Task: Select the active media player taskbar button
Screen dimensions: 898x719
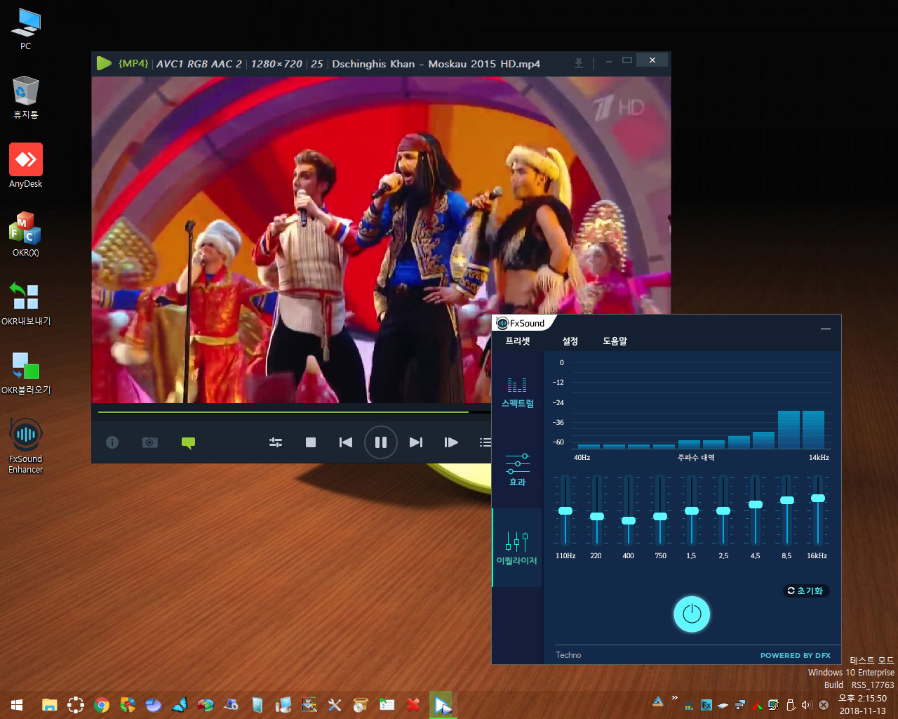Action: pos(443,705)
